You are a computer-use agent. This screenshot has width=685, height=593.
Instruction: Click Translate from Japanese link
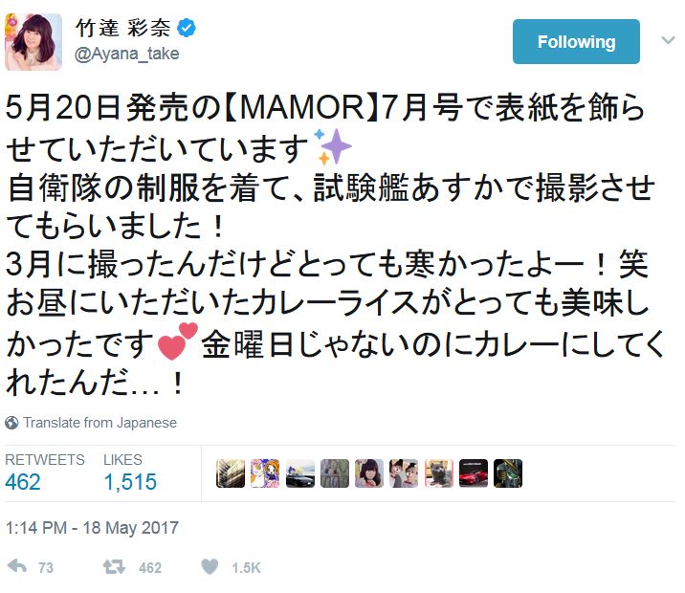click(100, 423)
